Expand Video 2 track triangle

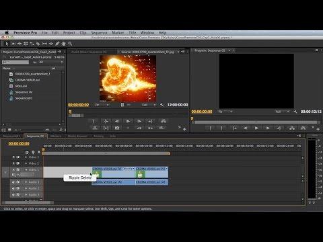click(x=26, y=163)
